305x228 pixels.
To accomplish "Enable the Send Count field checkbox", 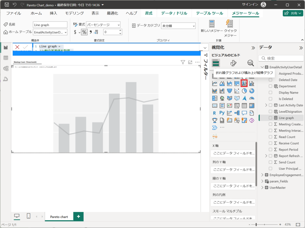I will (x=270, y=162).
